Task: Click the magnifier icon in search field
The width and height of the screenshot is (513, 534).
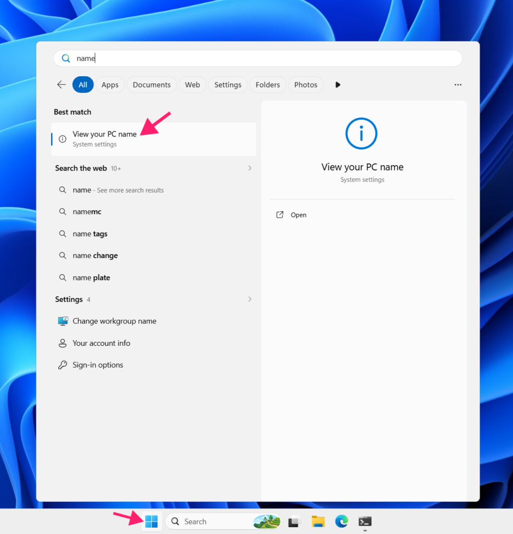Action: [66, 58]
